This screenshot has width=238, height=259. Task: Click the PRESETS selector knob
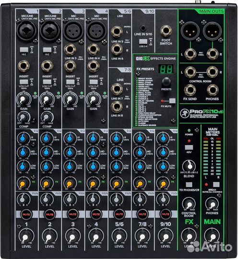(166, 82)
